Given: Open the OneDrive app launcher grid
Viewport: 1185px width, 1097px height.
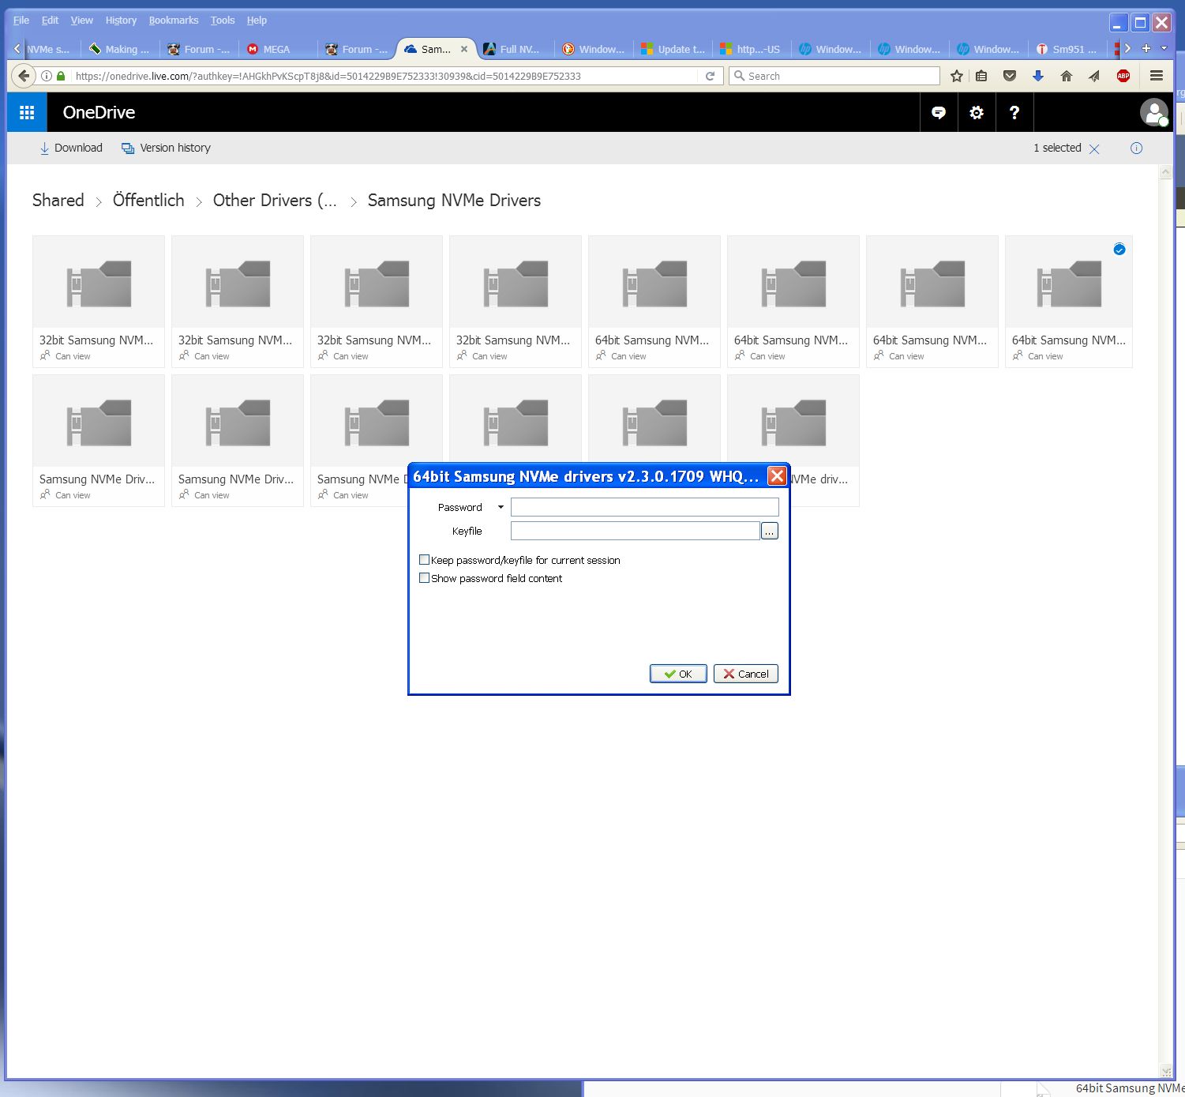Looking at the screenshot, I should point(27,112).
